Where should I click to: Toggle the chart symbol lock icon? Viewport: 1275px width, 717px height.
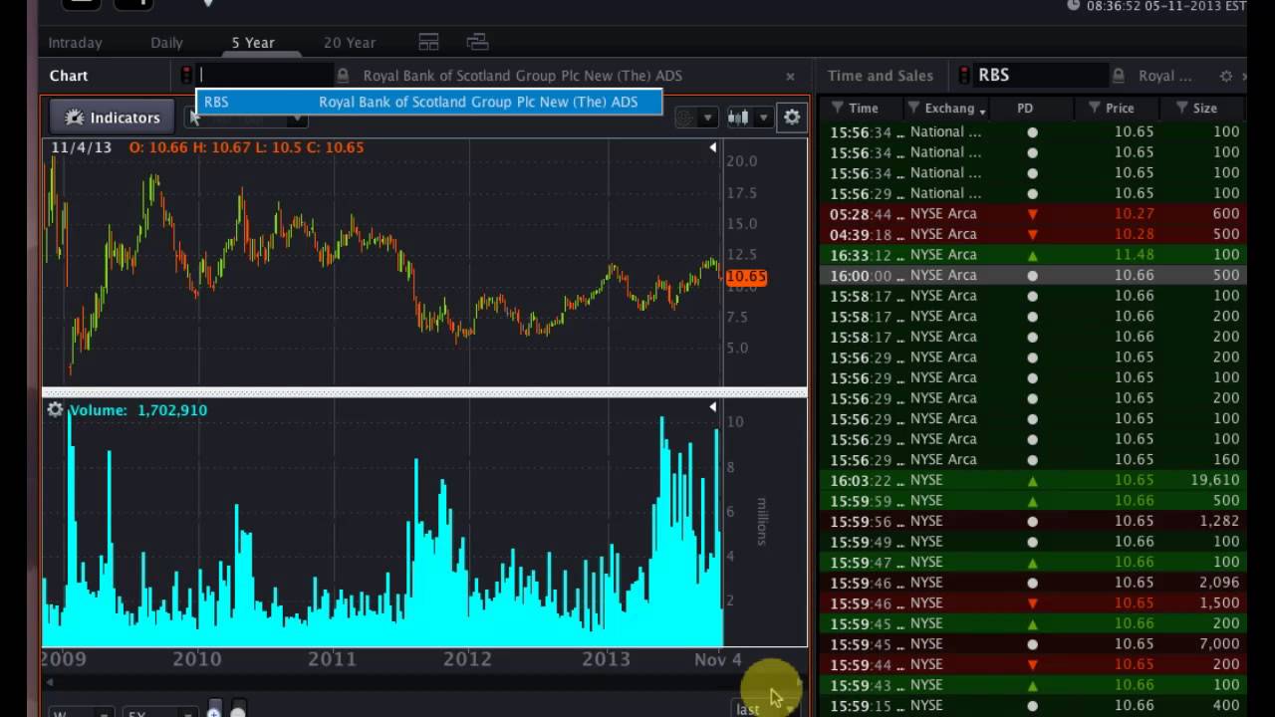click(x=343, y=76)
